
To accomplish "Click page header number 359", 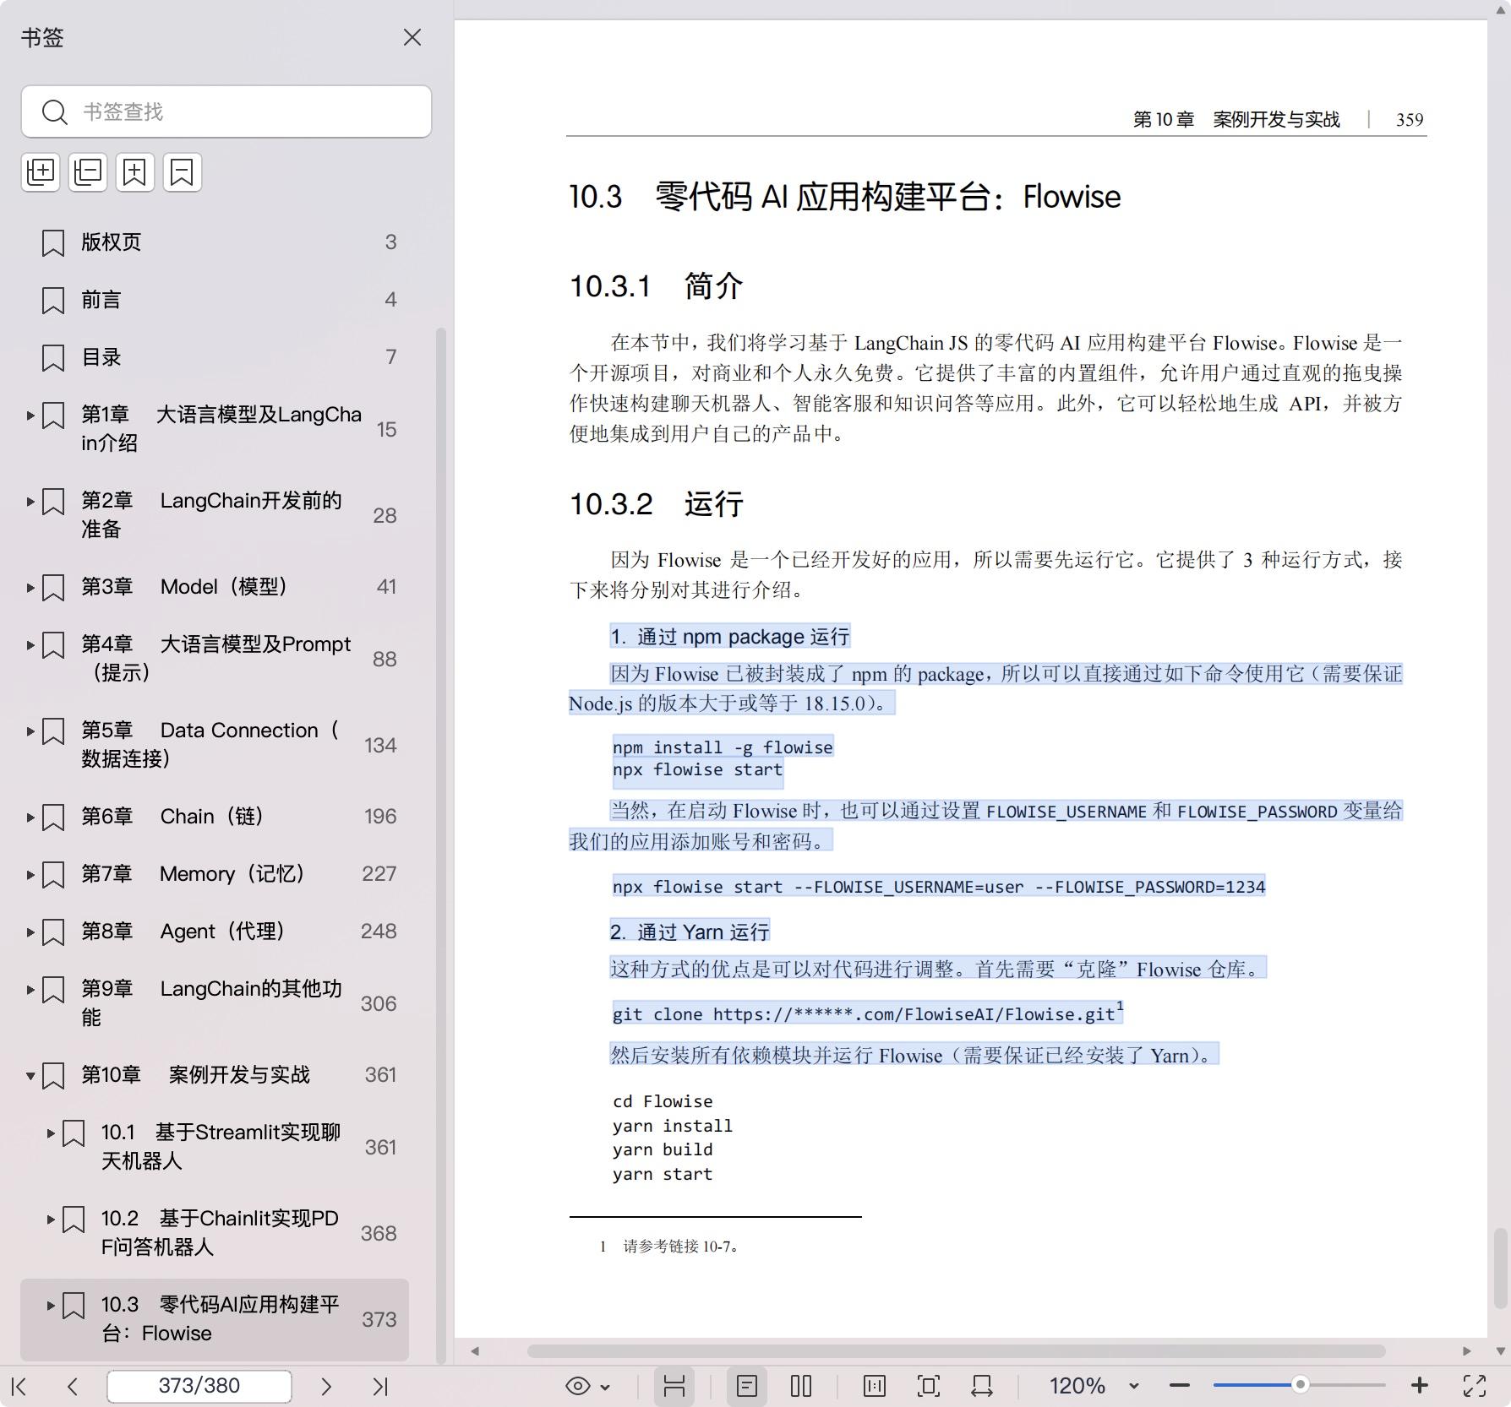I will pyautogui.click(x=1410, y=120).
